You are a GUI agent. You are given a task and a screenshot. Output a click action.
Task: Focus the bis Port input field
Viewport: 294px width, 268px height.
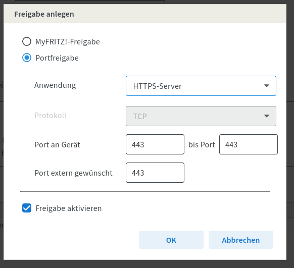(249, 144)
